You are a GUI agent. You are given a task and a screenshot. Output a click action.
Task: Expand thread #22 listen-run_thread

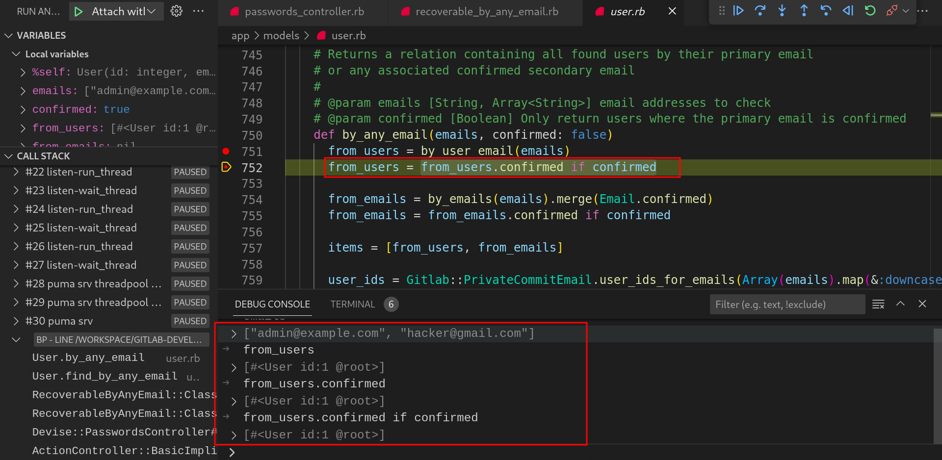pos(16,172)
